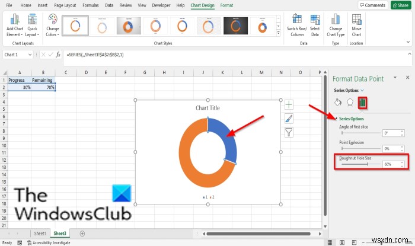Collapse the ribbon
This screenshot has width=415, height=246.
[x=408, y=42]
